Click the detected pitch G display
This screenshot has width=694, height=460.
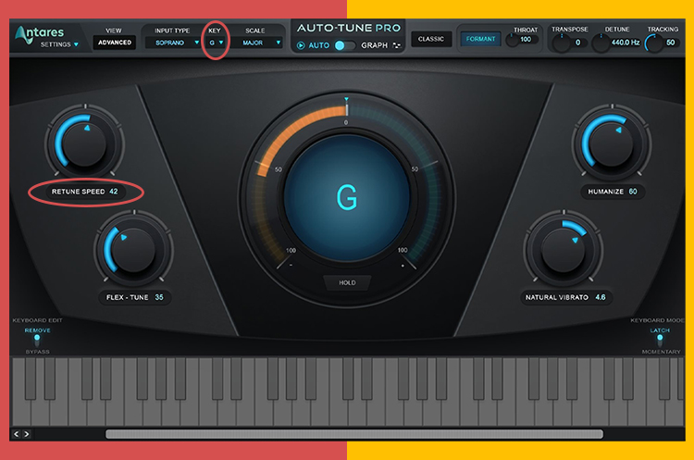point(347,197)
